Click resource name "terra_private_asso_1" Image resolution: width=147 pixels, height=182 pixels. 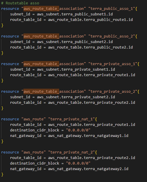113,64
